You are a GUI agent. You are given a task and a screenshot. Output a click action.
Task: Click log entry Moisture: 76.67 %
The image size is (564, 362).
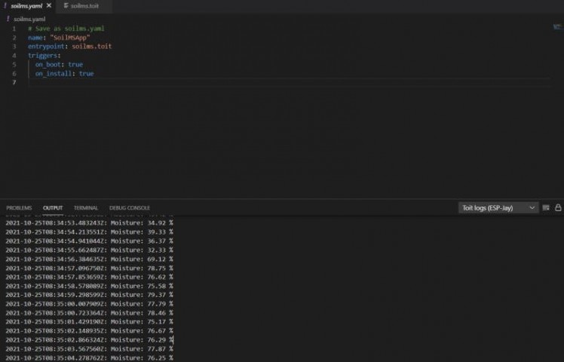(x=89, y=330)
